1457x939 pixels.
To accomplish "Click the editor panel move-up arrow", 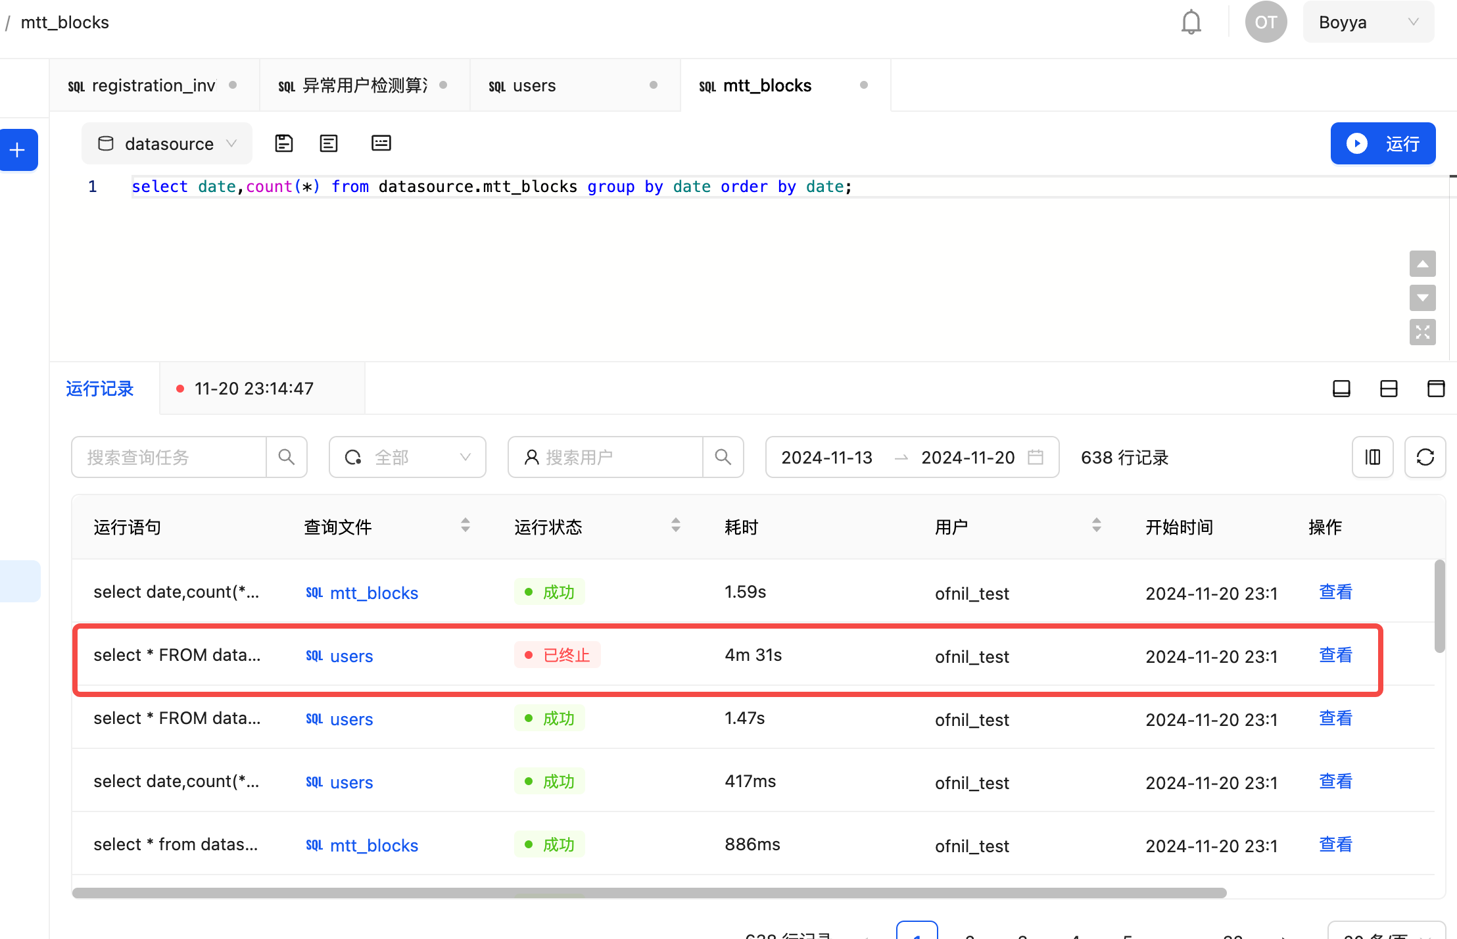I will pos(1423,264).
